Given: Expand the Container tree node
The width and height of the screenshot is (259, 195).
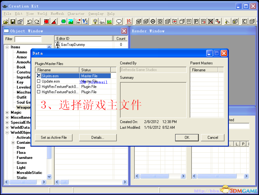Looking at the screenshot, I should [13, 143].
